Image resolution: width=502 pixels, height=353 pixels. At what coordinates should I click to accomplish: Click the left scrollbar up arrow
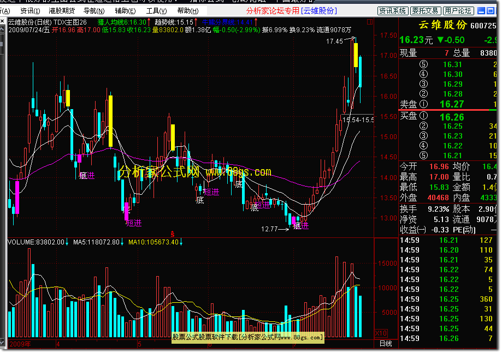(x=2, y=29)
